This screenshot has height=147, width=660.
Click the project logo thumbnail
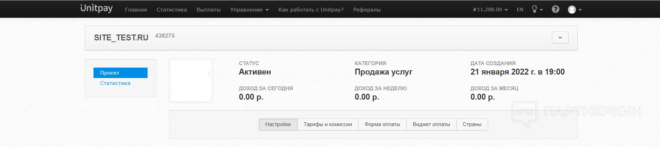191,81
